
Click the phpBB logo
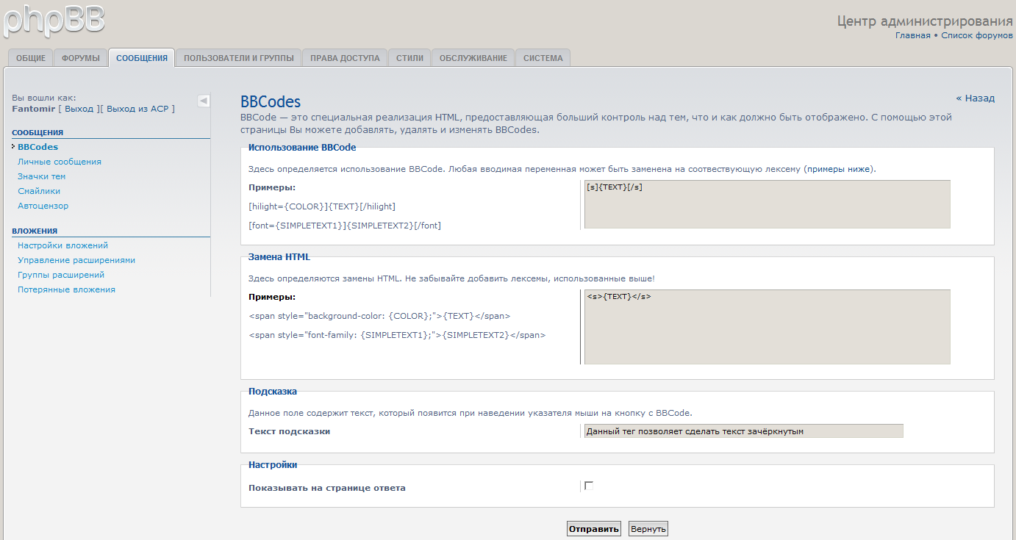53,19
